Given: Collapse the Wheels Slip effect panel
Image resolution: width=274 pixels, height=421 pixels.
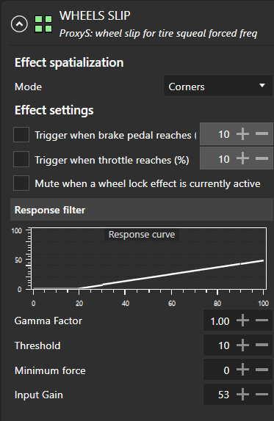Looking at the screenshot, I should 19,24.
